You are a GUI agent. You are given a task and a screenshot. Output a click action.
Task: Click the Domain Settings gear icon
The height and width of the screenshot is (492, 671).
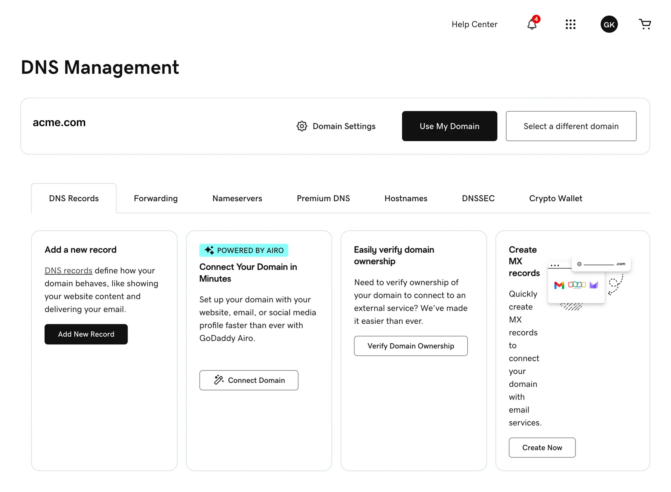coord(302,126)
